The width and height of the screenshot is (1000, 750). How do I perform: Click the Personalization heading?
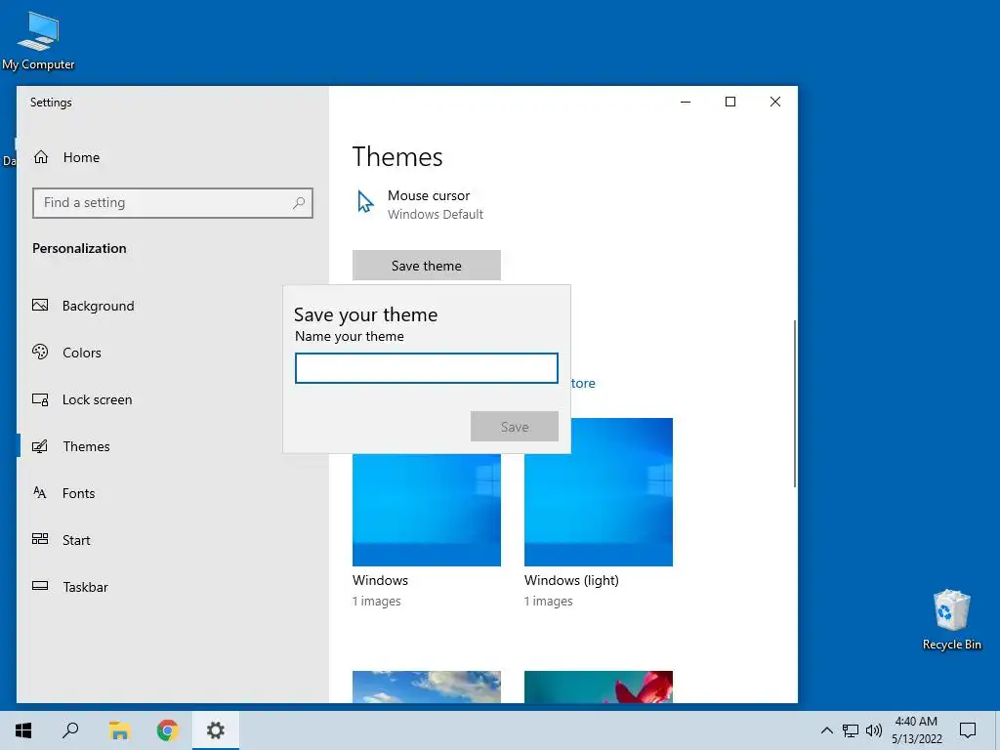click(x=79, y=248)
